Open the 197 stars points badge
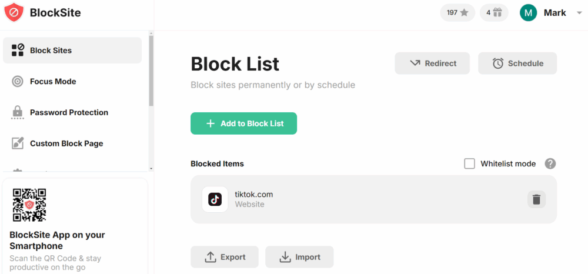 click(457, 12)
